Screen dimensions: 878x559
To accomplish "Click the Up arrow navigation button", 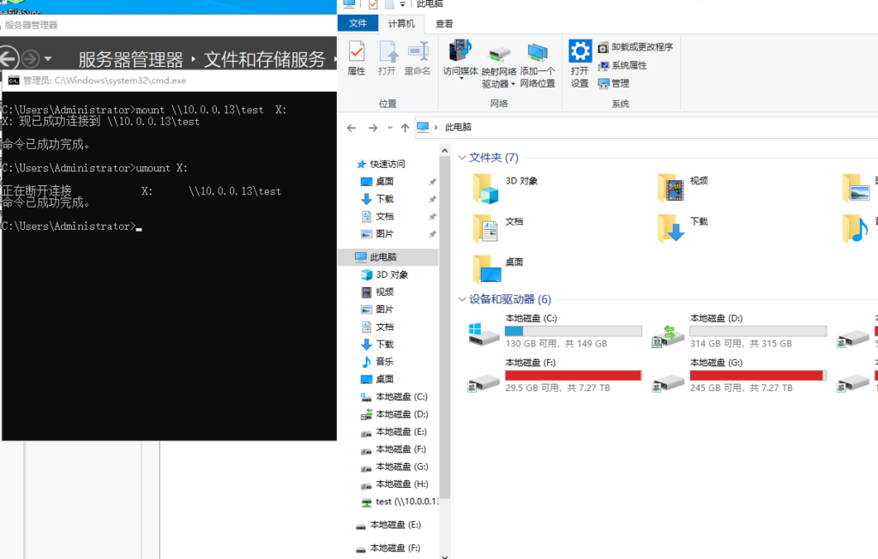I will click(405, 128).
